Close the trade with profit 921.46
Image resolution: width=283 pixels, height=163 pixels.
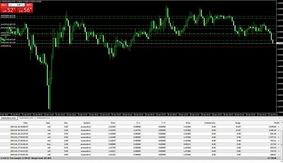(x=278, y=134)
